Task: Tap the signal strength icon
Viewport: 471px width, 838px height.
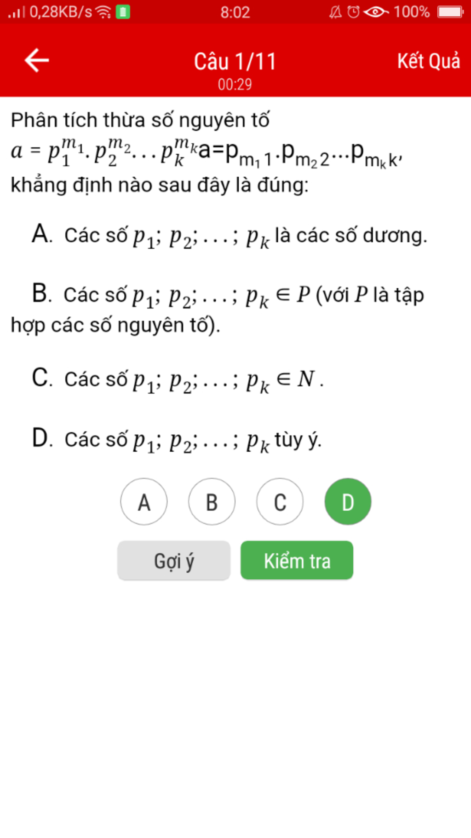Action: pos(17,12)
